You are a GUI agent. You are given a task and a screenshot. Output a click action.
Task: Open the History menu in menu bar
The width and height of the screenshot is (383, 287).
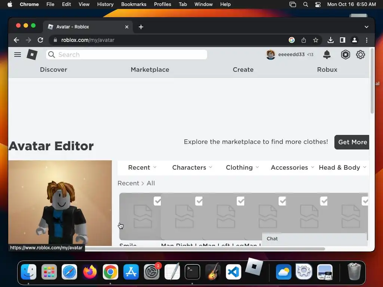pyautogui.click(x=105, y=4)
